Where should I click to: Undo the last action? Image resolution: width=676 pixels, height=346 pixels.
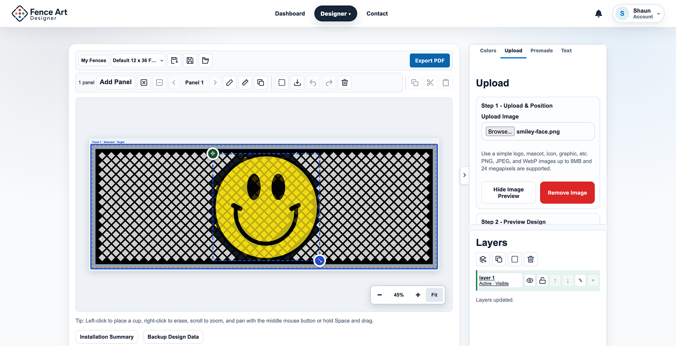click(x=313, y=82)
